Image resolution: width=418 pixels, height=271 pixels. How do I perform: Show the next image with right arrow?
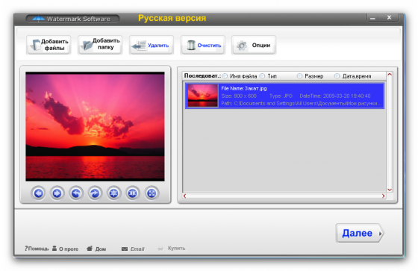[57, 193]
